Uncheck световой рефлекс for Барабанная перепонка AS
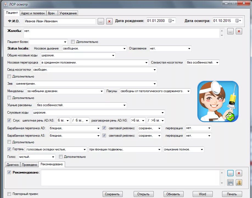Viewport: 252px width, 198px height. pyautogui.click(x=104, y=136)
